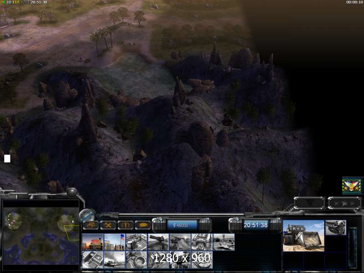
Task: Click the orange control-bar toggle button
Action: [91, 225]
